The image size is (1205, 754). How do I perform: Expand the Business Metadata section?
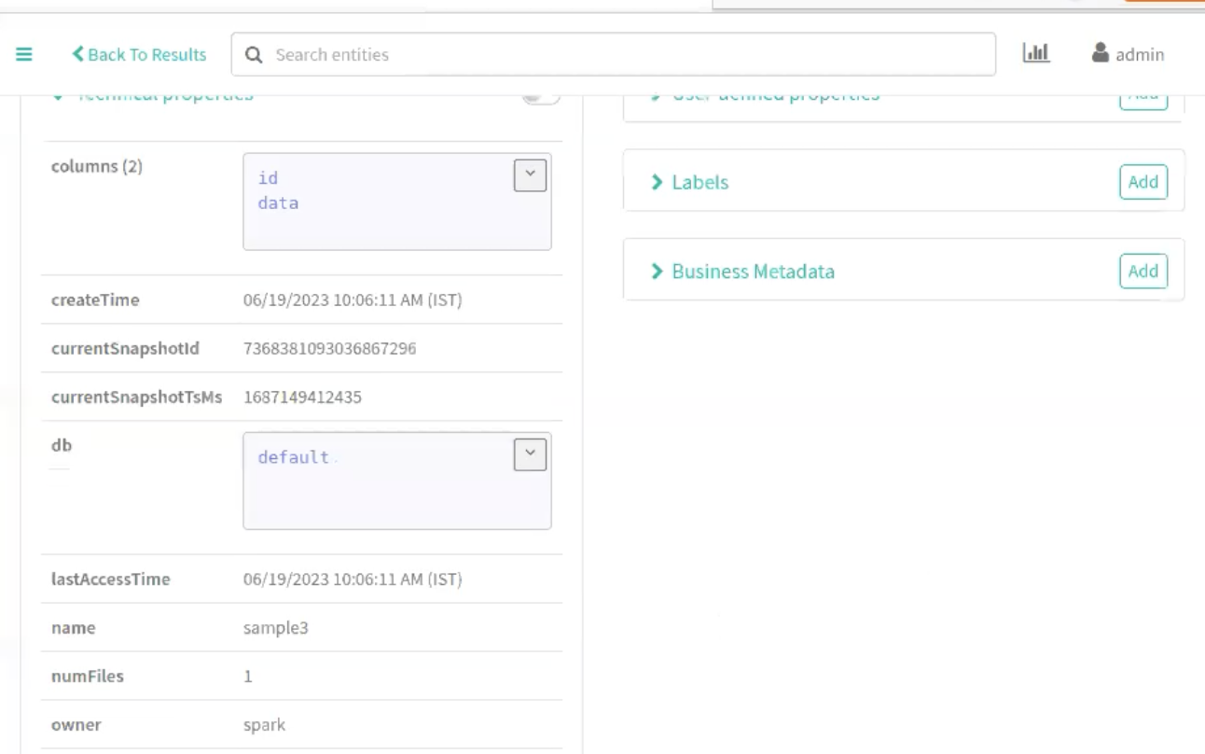coord(753,272)
